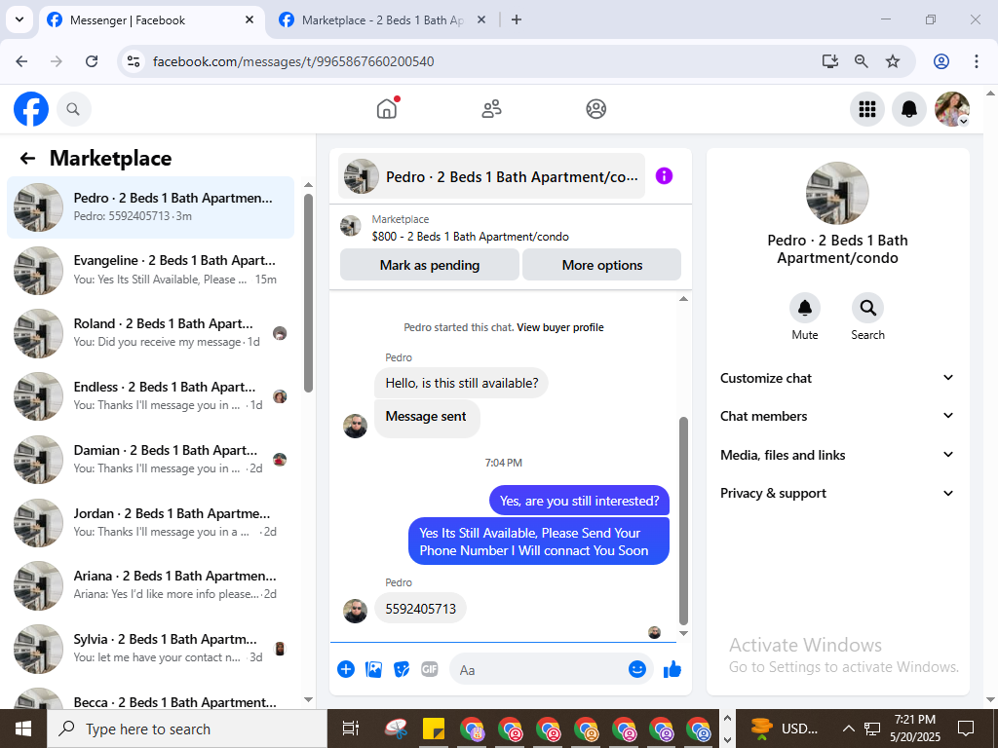Open the tab search dropdown arrow
998x748 pixels.
click(19, 19)
